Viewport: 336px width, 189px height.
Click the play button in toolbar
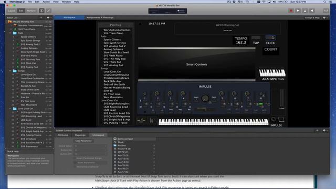click(x=298, y=10)
